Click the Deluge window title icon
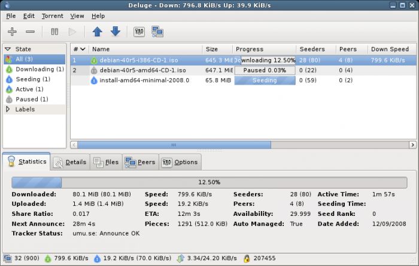The width and height of the screenshot is (419, 266). [7, 5]
